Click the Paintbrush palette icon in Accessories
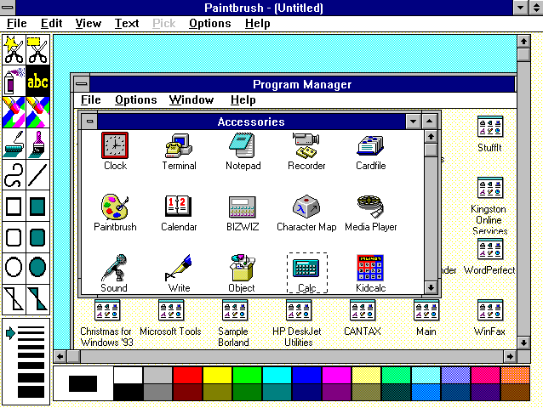 115,207
